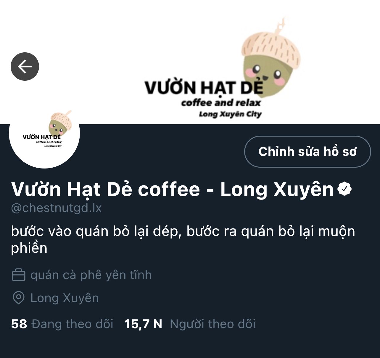Image resolution: width=380 pixels, height=358 pixels.
Task: Click the Chỉnh sửa hồ sơ button
Action: 307,152
